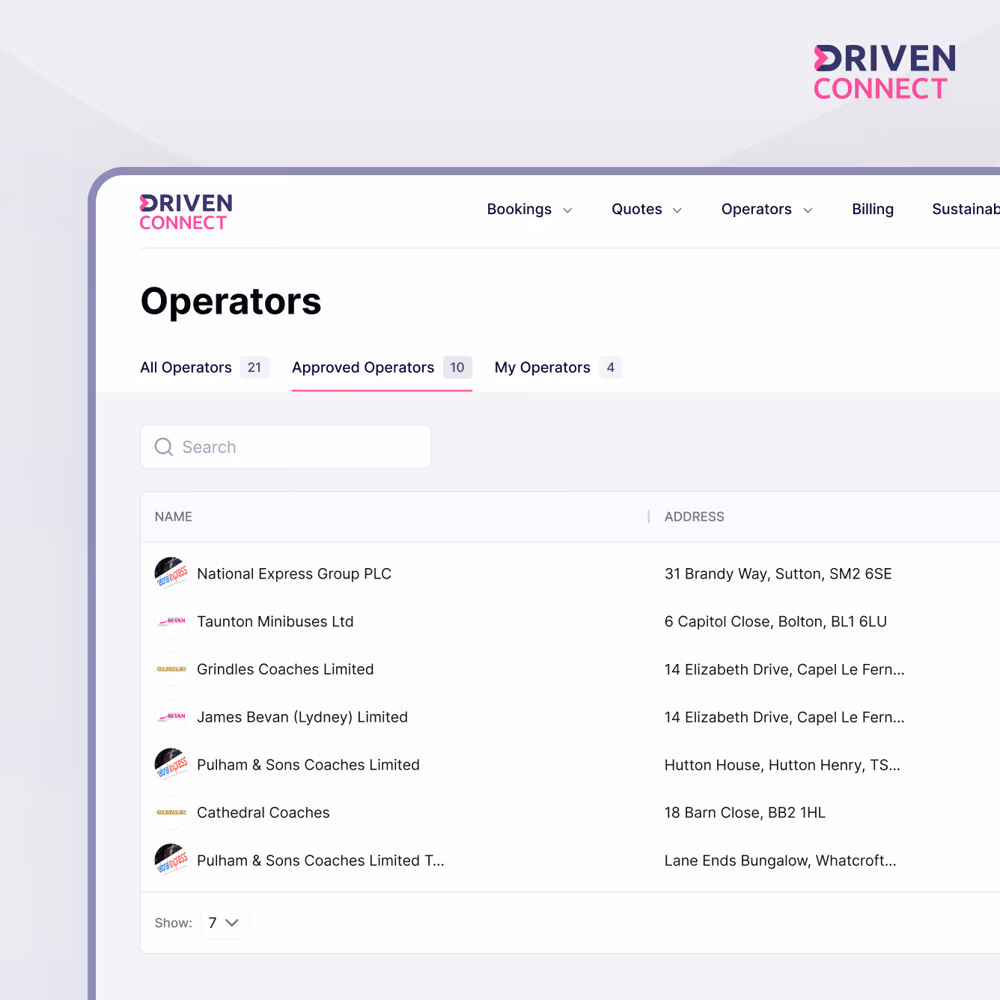This screenshot has height=1000, width=1000.
Task: Select Grindles Coaches Limited
Action: point(285,669)
